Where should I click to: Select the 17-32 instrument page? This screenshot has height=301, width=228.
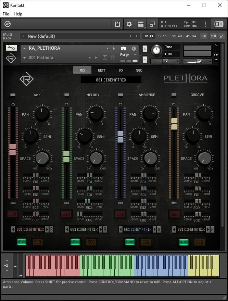tap(163, 36)
